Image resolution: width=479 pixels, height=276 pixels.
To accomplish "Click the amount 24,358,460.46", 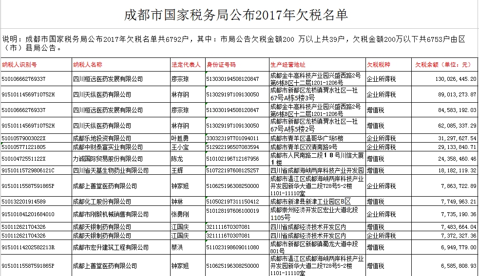I will coord(457,159).
